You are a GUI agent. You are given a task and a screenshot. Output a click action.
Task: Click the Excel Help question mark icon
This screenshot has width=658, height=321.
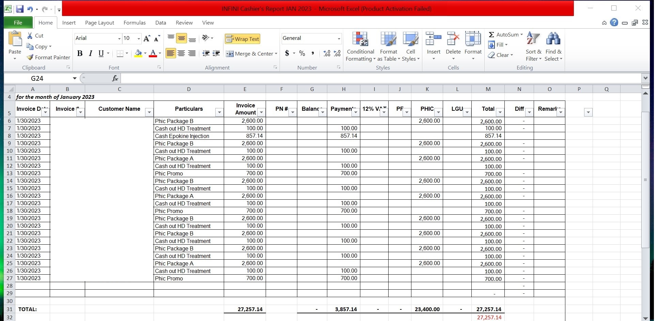(x=614, y=22)
